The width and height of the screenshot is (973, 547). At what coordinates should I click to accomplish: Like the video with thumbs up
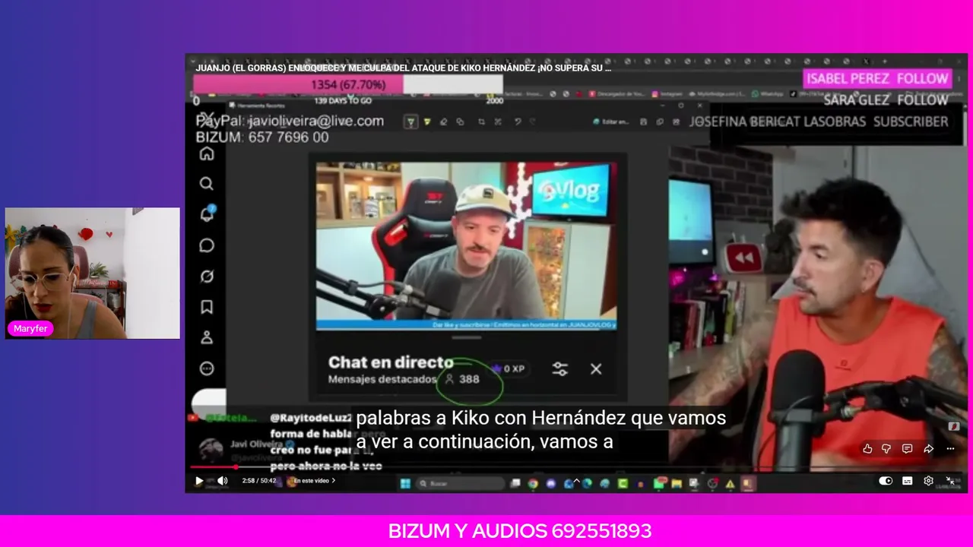click(867, 449)
